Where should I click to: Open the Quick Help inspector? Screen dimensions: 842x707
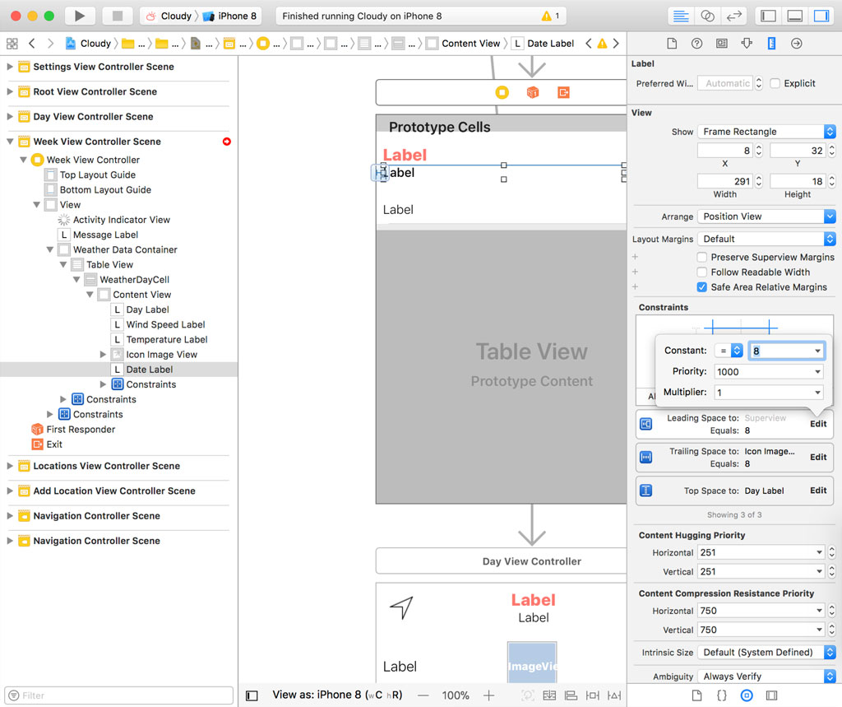697,43
